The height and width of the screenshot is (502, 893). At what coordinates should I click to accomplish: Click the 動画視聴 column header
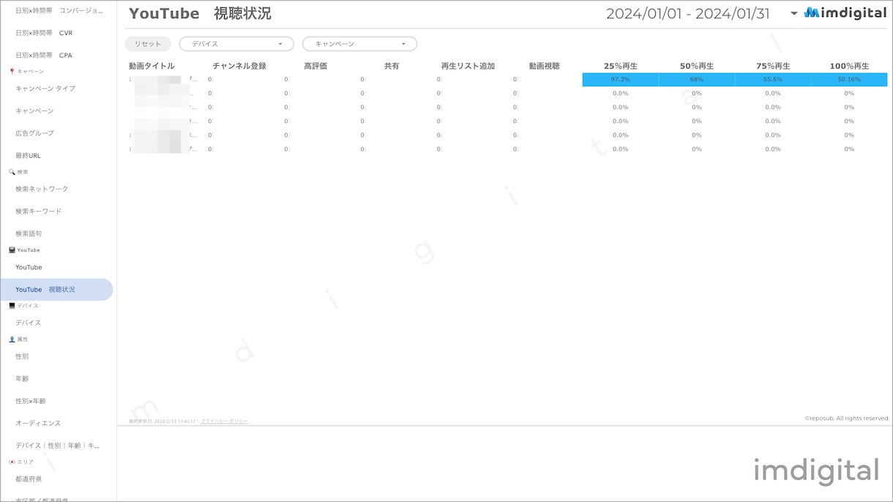(x=544, y=66)
